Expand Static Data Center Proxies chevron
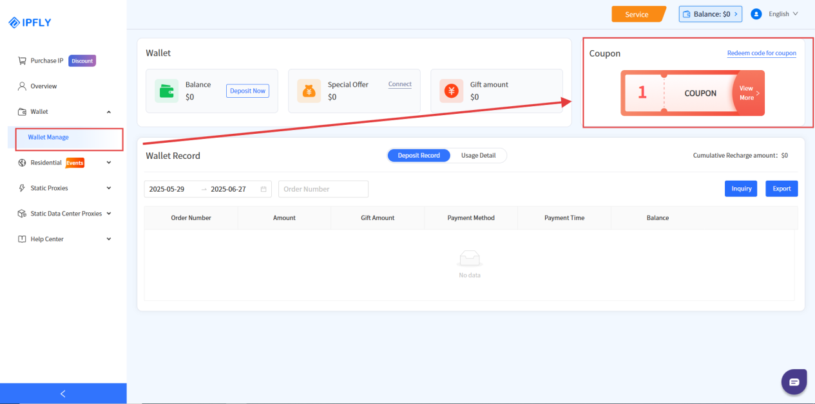This screenshot has width=815, height=404. 108,214
